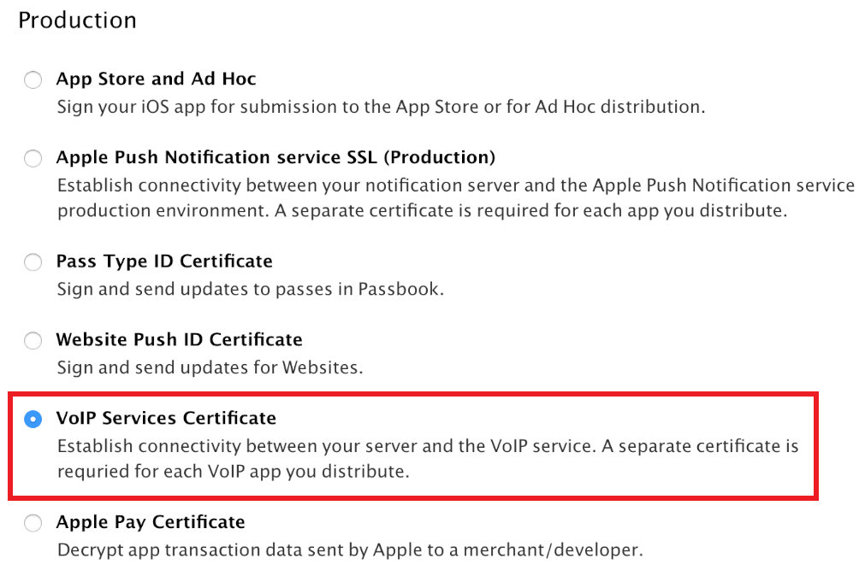865x570 pixels.
Task: Click the VoIP Services Certificate label text
Action: [x=166, y=419]
